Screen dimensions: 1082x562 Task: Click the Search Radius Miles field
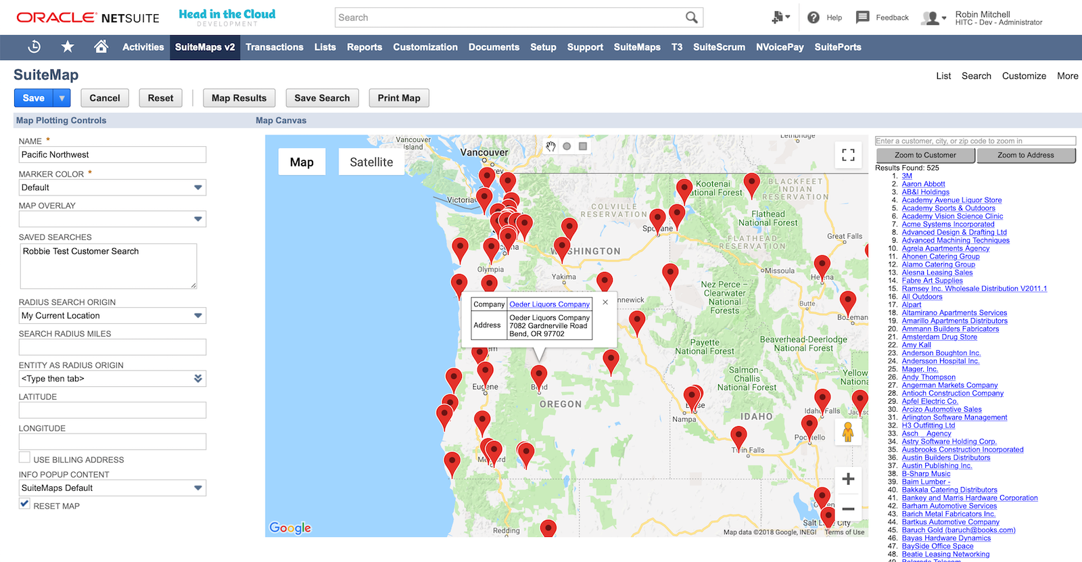112,347
